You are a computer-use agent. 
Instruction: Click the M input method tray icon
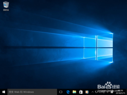[x=112, y=92]
